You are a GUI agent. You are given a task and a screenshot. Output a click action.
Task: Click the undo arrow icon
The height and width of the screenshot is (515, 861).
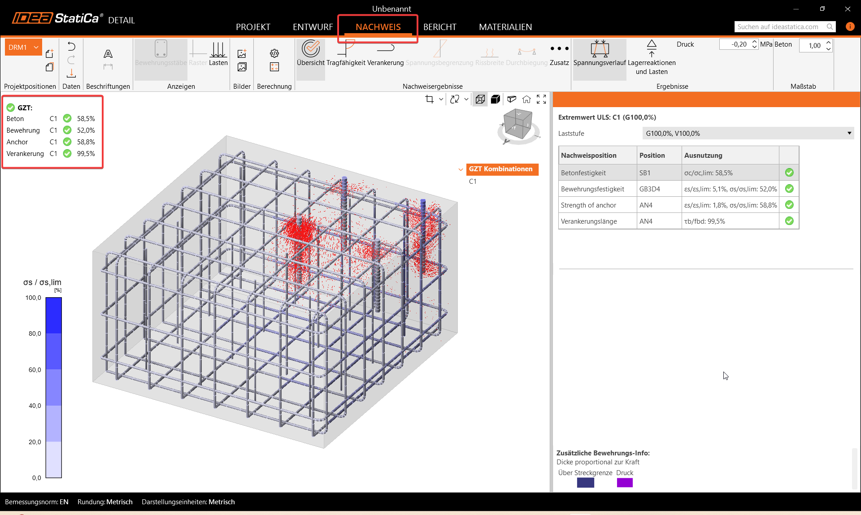71,47
